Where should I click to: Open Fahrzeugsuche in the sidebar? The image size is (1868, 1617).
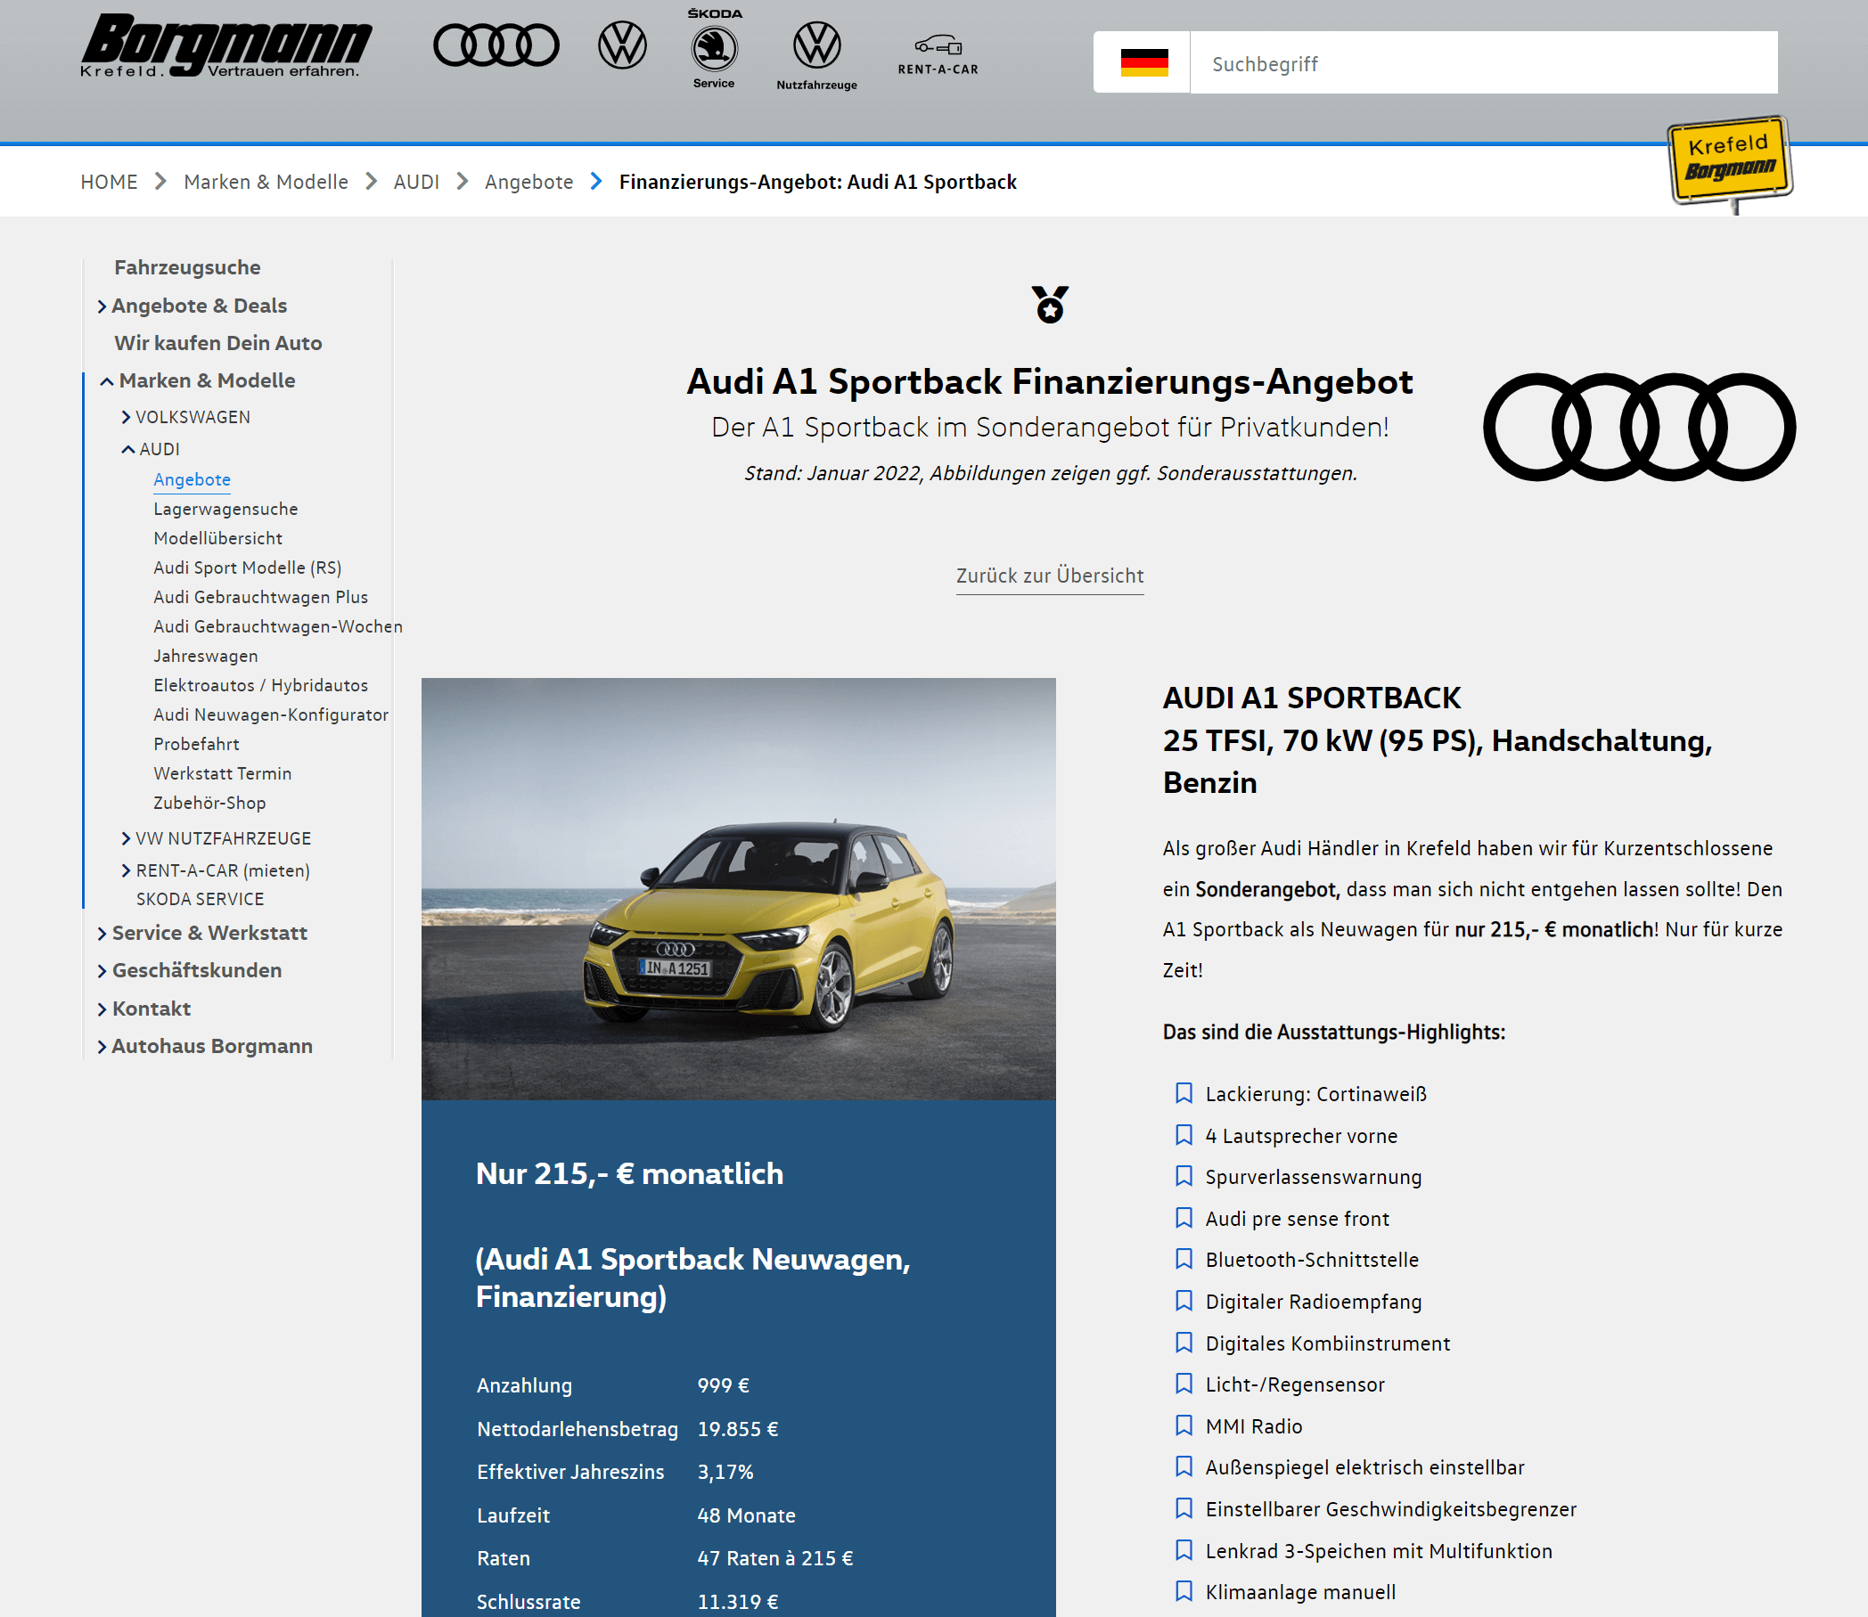(187, 267)
